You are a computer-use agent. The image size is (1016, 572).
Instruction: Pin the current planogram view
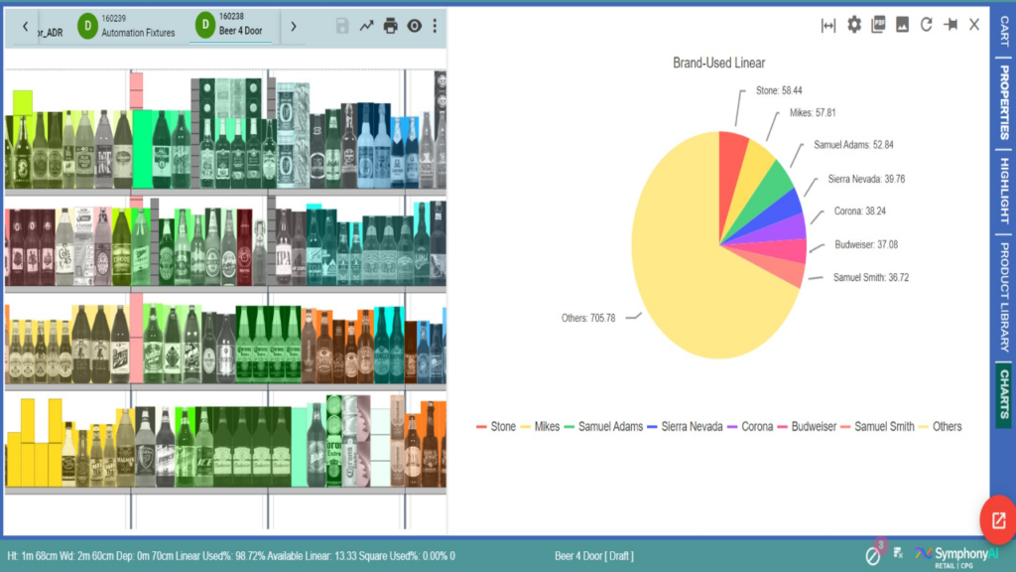tap(950, 25)
